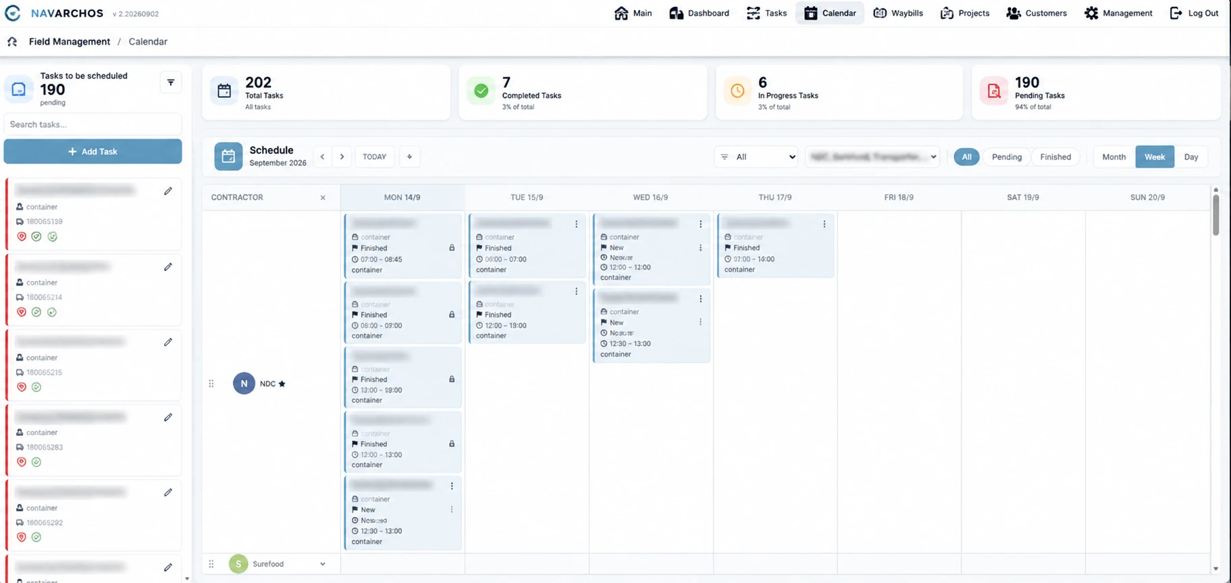Click the TODAY button
Screen dimensions: 1231x583
pos(374,157)
